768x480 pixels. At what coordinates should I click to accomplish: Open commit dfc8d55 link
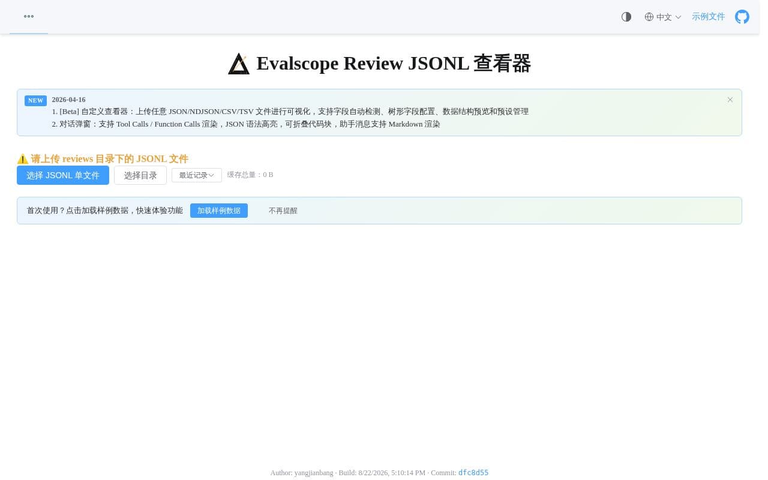473,473
